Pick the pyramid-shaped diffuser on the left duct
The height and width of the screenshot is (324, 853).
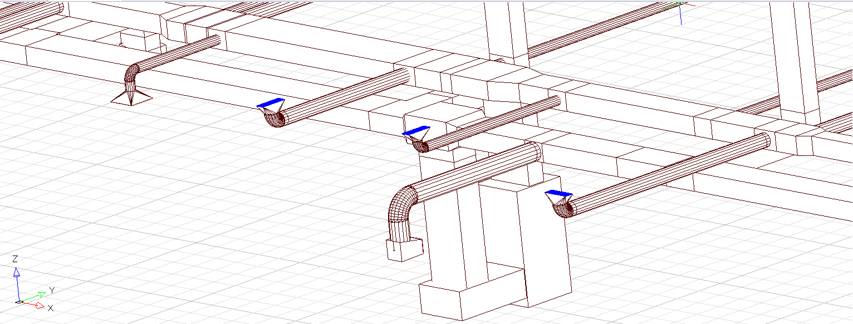(x=131, y=98)
